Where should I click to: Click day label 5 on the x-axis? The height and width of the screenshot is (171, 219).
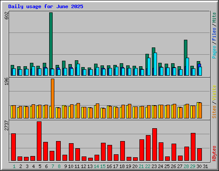[40, 166]
